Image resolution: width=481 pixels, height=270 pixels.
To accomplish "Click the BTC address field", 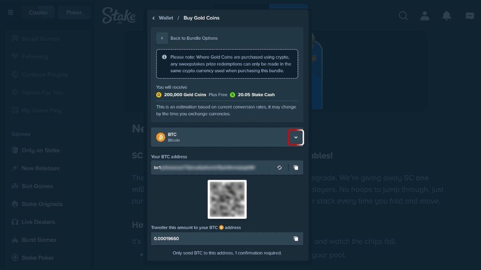I will tap(227, 168).
